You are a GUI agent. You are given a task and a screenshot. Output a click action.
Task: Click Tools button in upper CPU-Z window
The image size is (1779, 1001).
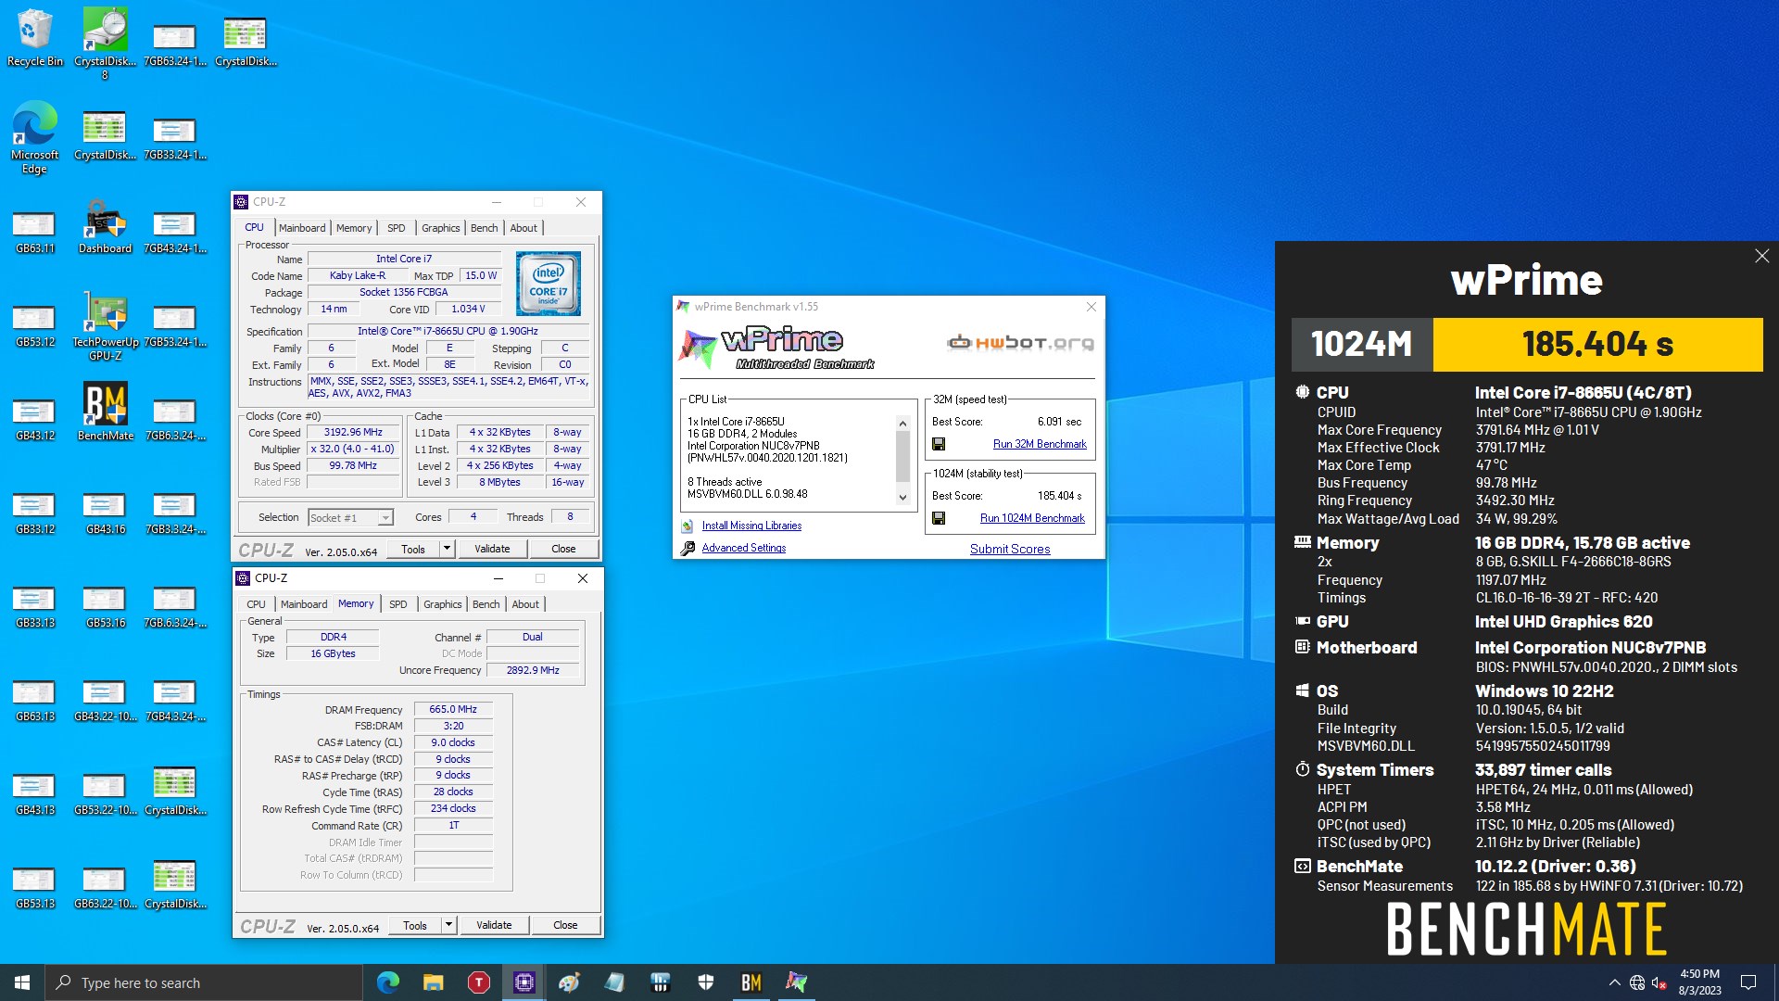pyautogui.click(x=413, y=549)
